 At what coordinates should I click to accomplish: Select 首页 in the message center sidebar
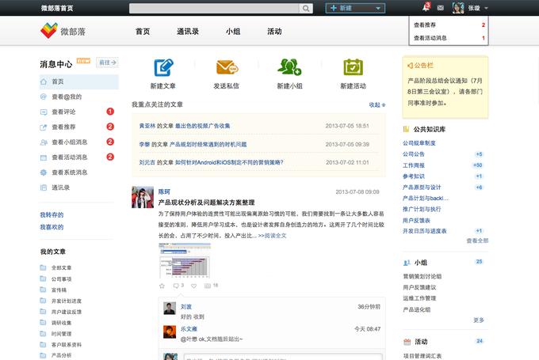(x=79, y=81)
